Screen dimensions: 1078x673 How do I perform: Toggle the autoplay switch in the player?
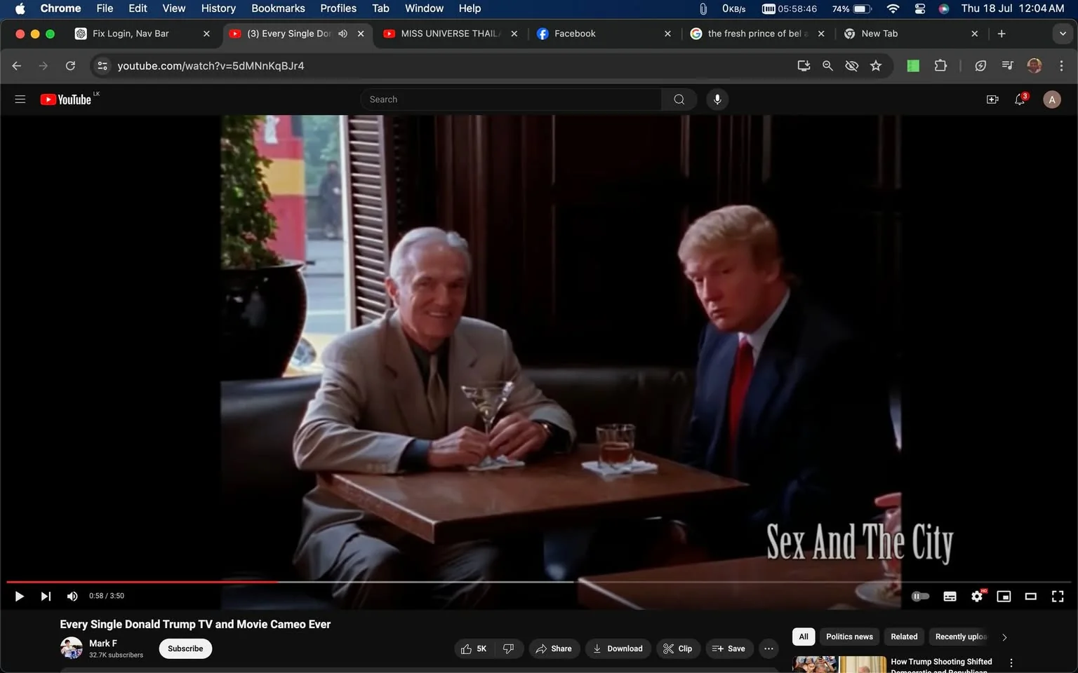920,596
